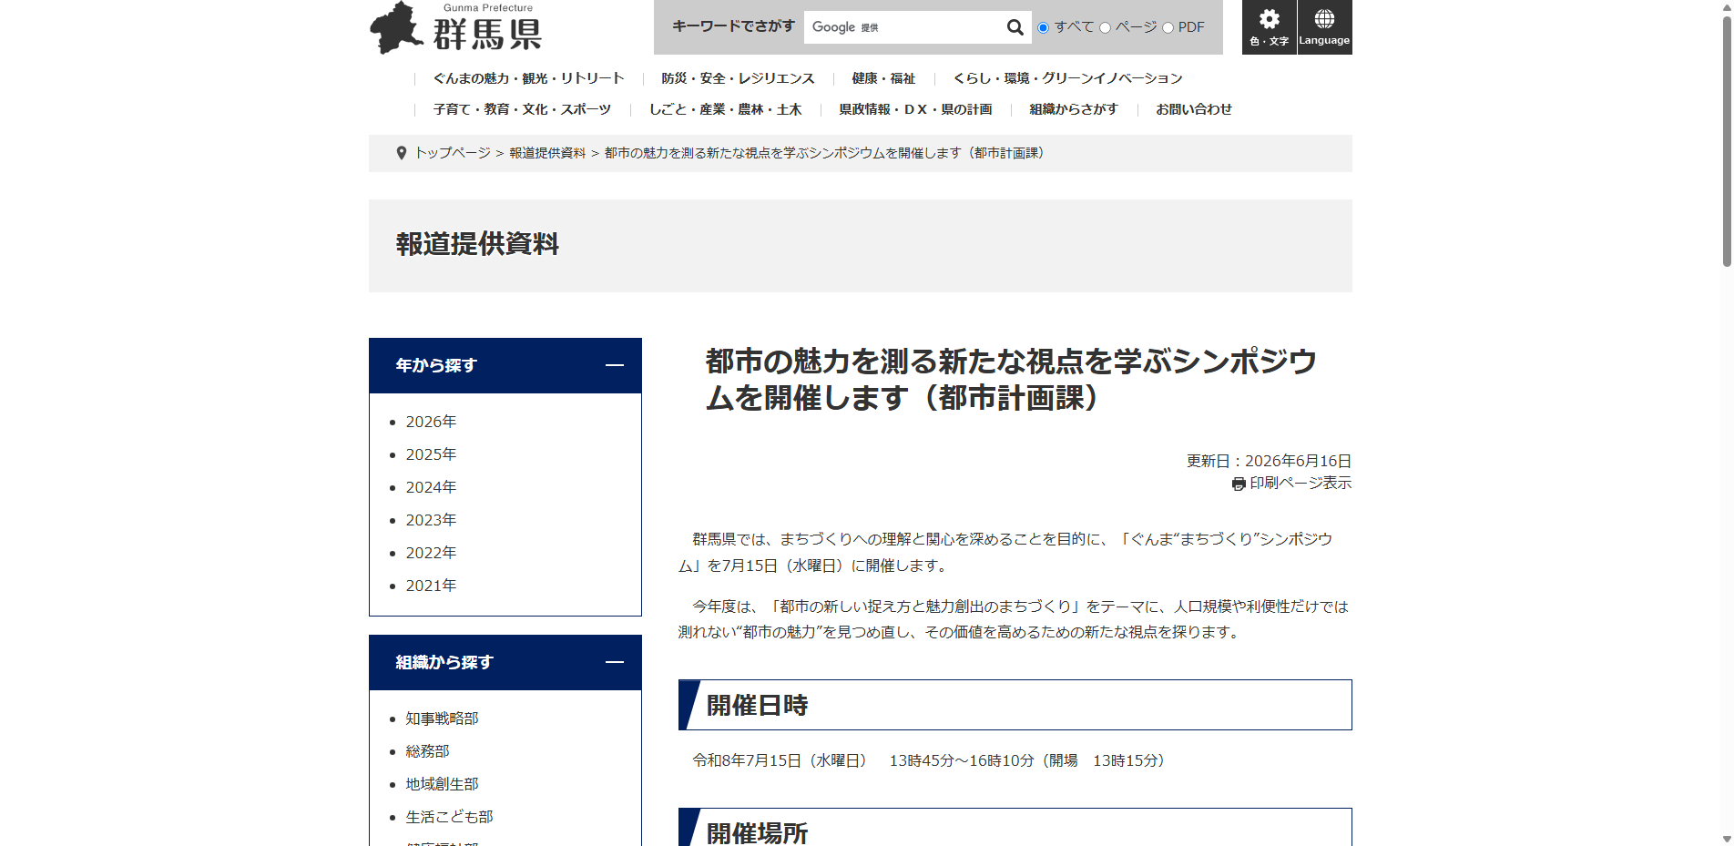Open the Language globe menu

click(1324, 27)
